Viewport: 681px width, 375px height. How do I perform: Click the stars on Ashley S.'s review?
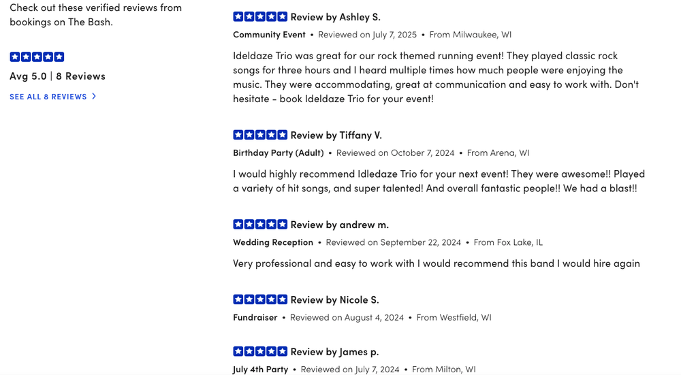(x=260, y=16)
